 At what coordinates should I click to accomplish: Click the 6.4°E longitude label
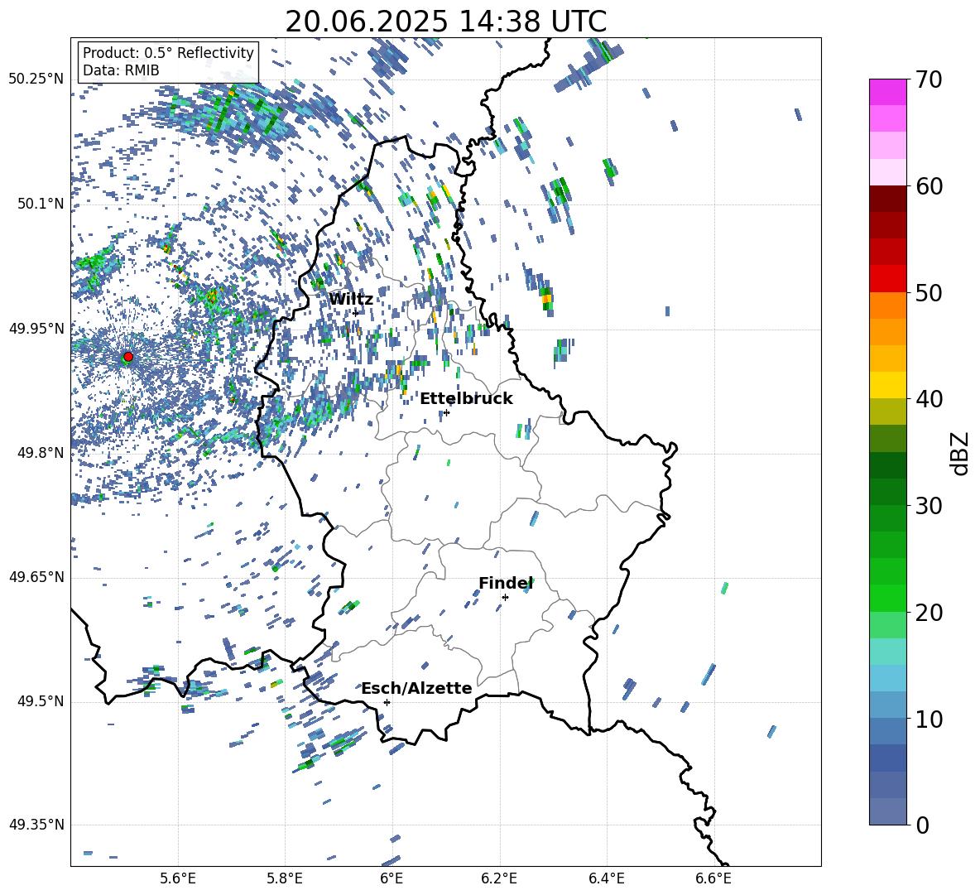point(606,879)
